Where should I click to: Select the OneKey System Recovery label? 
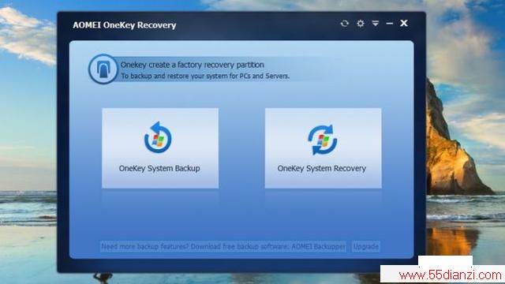coord(322,168)
